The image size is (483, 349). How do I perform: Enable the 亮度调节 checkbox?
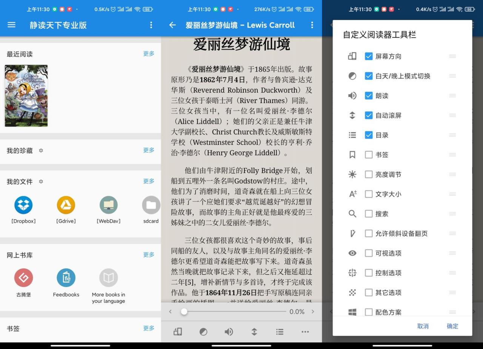[369, 174]
